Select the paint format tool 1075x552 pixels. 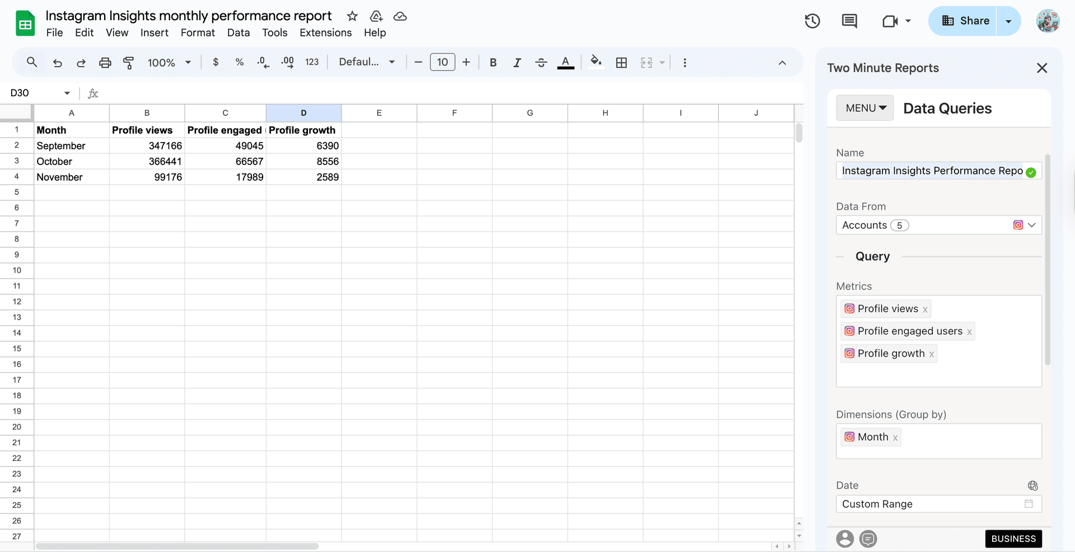(129, 62)
